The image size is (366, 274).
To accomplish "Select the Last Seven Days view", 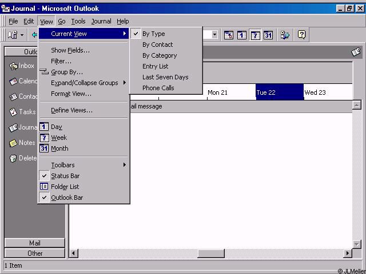I will (x=166, y=77).
